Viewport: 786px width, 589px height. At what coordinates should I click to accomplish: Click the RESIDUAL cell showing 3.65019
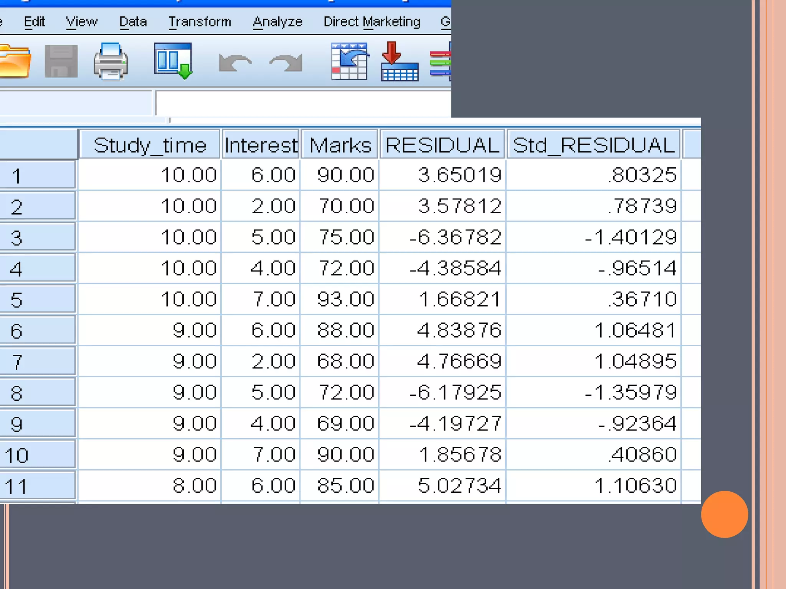tap(442, 175)
